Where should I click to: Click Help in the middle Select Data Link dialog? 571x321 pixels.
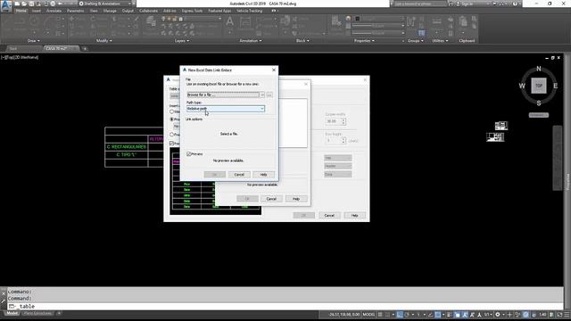(296, 199)
